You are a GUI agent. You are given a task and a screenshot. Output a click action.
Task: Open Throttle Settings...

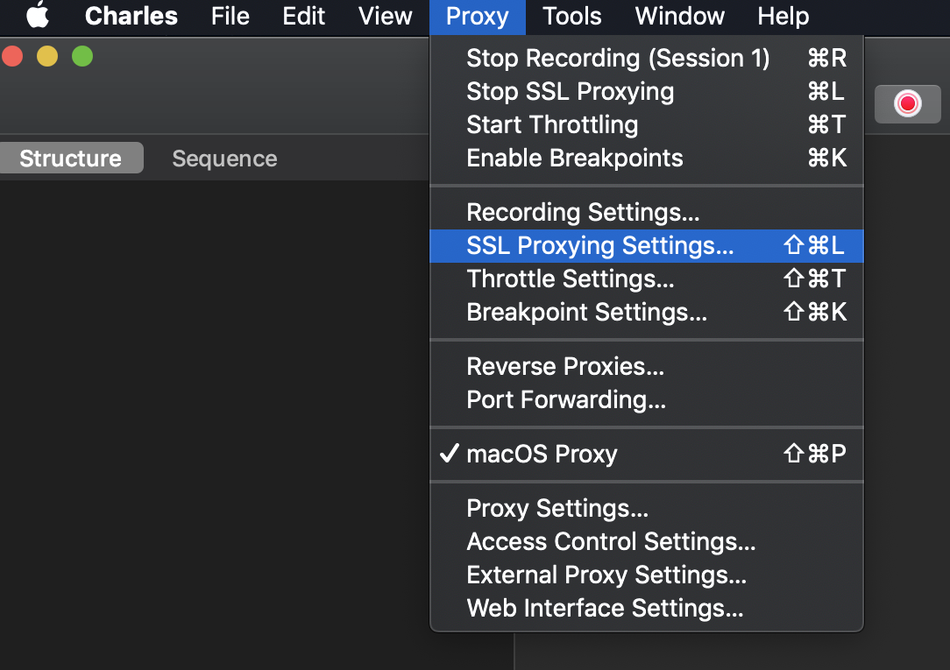(647, 279)
